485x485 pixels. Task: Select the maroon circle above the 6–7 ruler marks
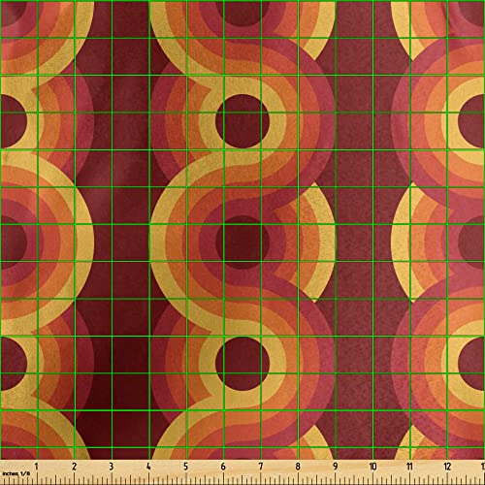coord(242,363)
